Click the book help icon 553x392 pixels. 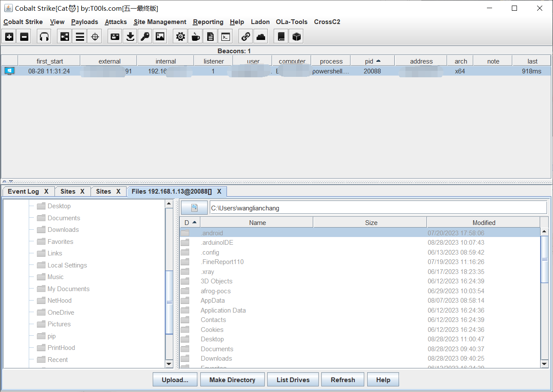point(281,36)
